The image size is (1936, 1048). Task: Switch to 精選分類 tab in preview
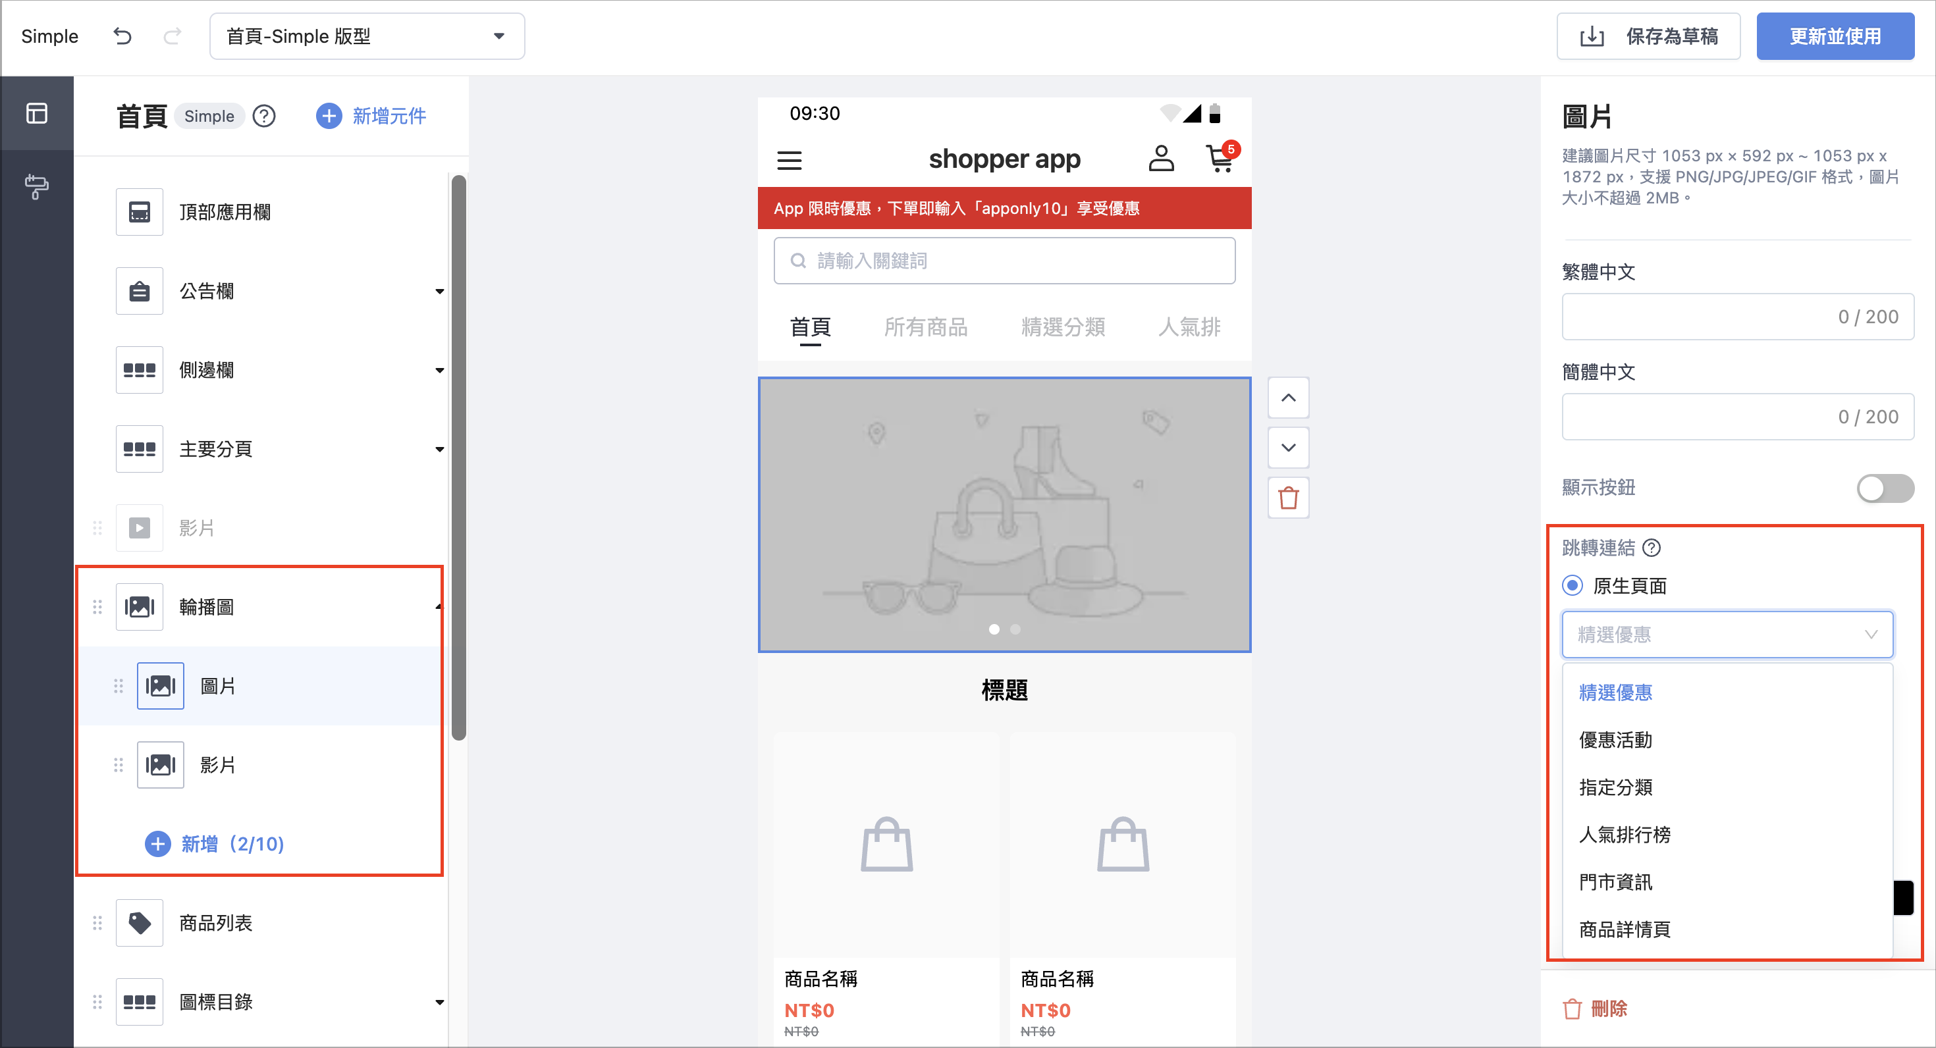[x=1063, y=327]
